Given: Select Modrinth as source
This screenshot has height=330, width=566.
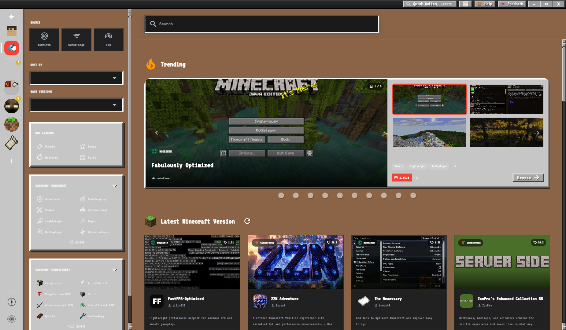Looking at the screenshot, I should pyautogui.click(x=44, y=40).
